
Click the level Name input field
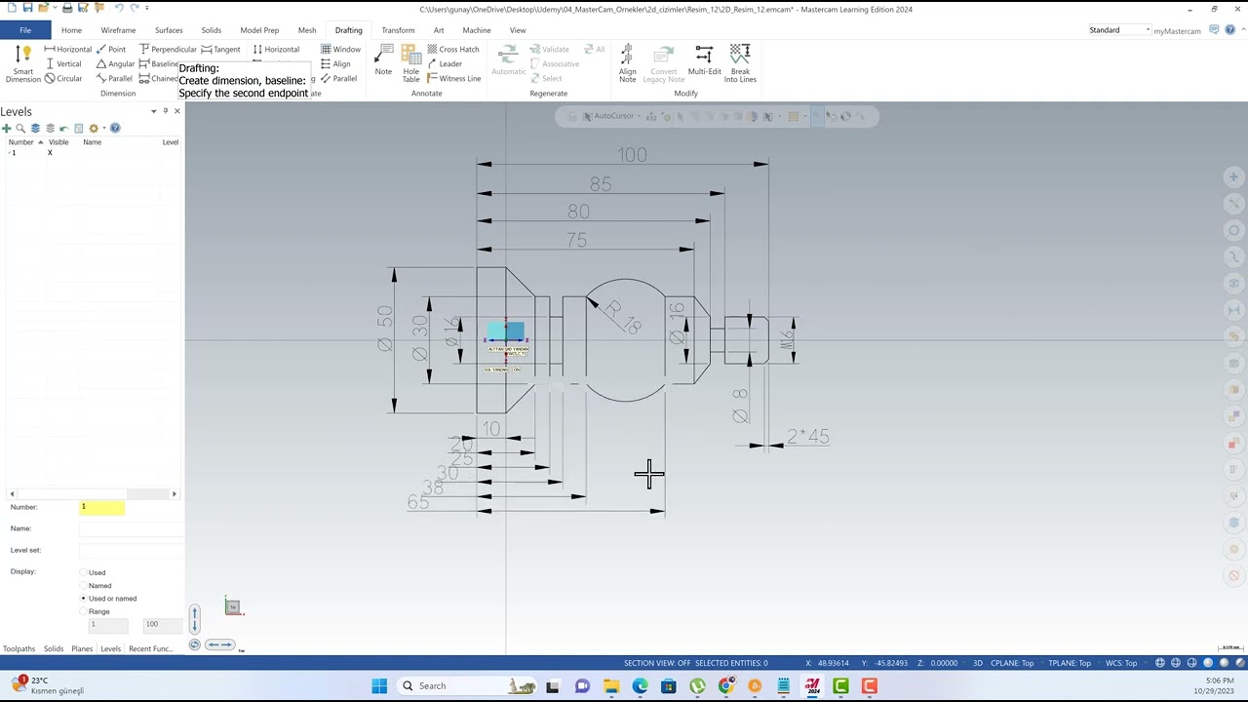click(x=132, y=528)
